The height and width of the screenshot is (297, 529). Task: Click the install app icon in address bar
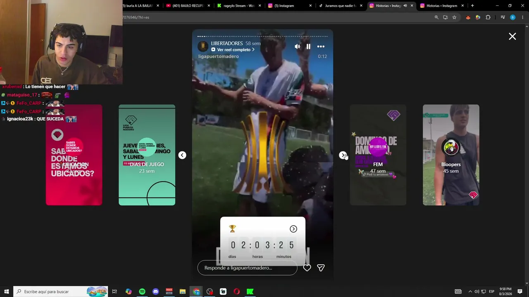pyautogui.click(x=446, y=17)
